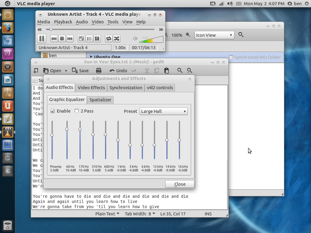Viewport: 311px width, 233px height.
Task: Open the Spatializer tab
Action: click(100, 100)
